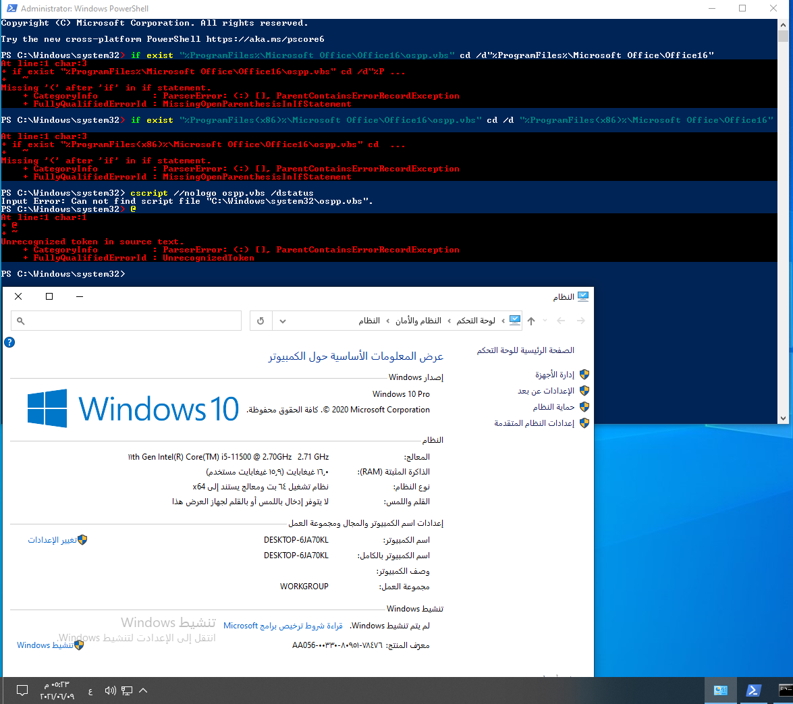Click the PowerShell scrollbar up arrow
The height and width of the screenshot is (704, 793).
[783, 24]
